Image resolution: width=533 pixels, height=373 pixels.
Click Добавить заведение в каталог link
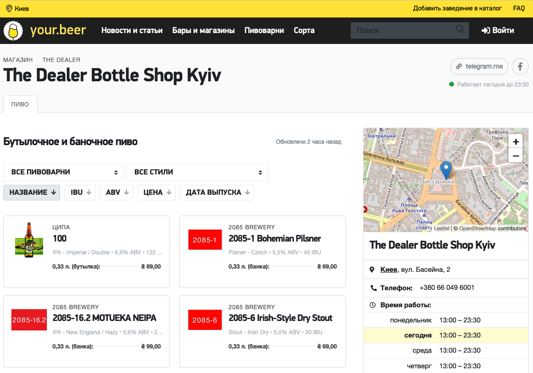tap(457, 9)
